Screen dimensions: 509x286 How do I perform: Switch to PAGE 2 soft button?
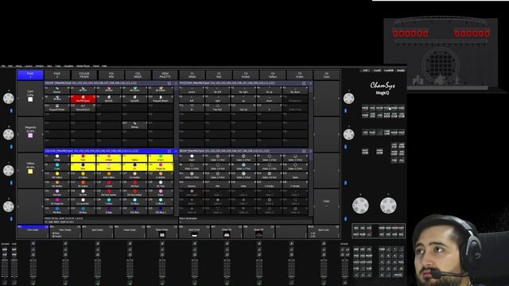coord(57,75)
